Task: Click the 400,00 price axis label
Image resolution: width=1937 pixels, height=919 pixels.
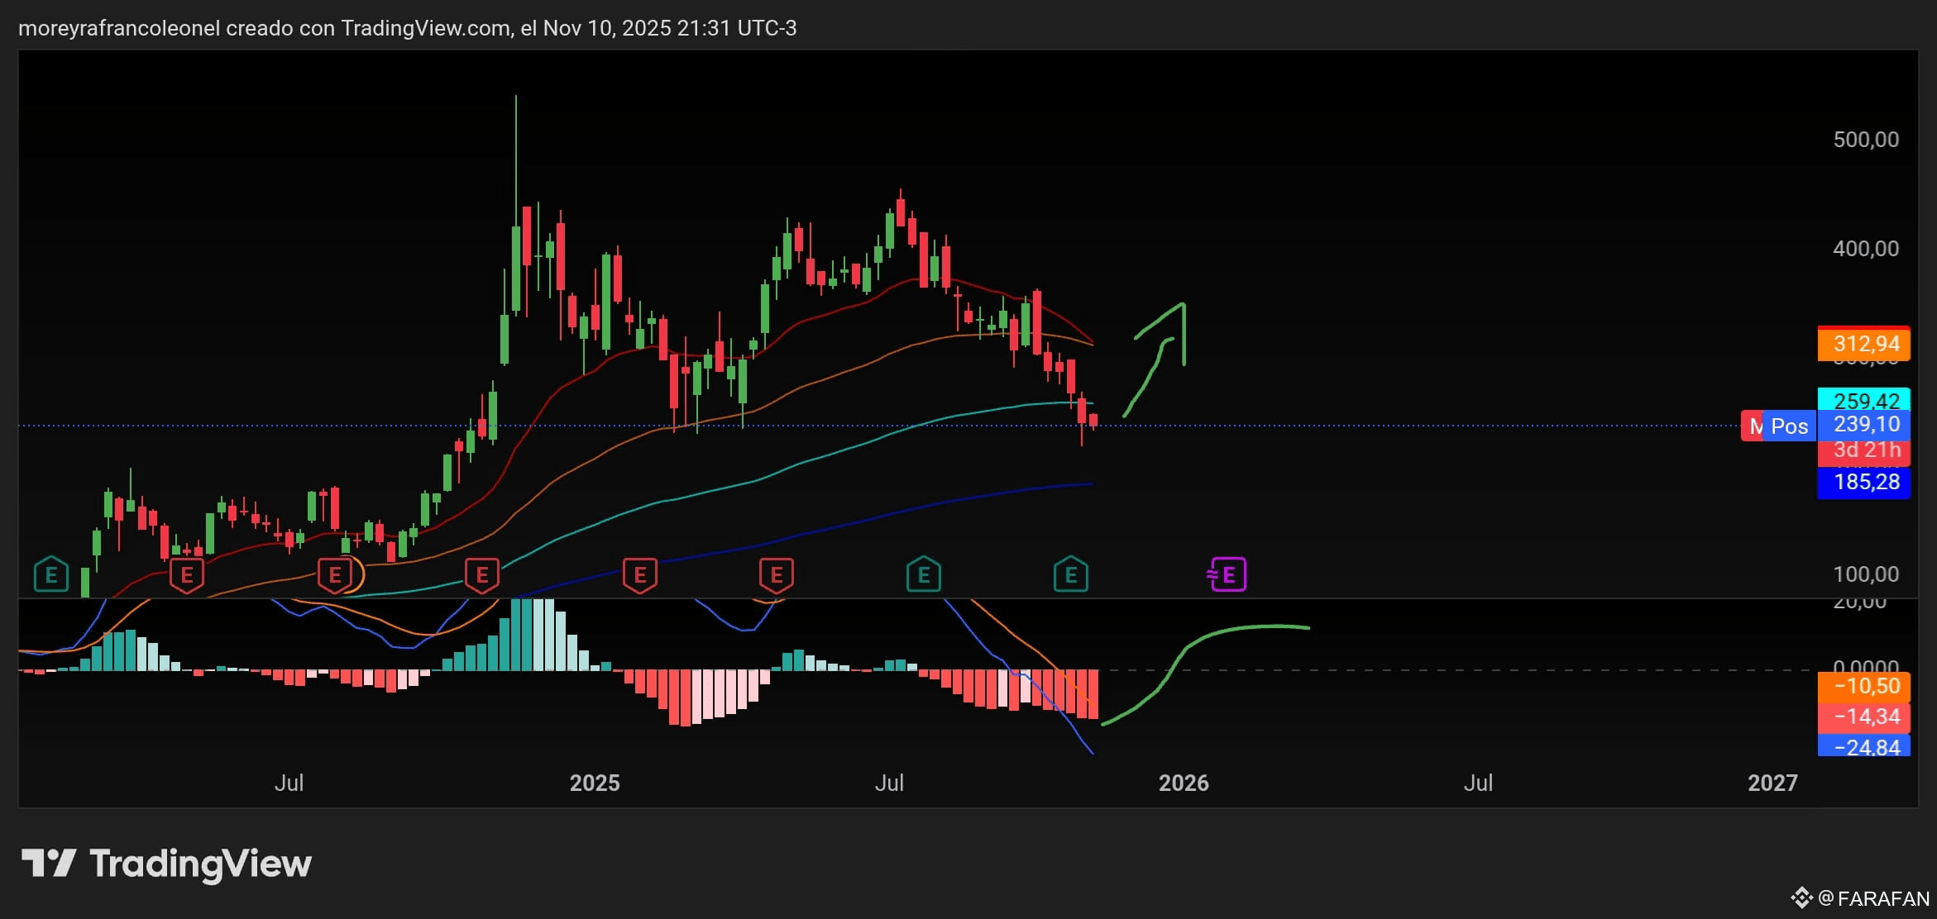Action: [1866, 248]
